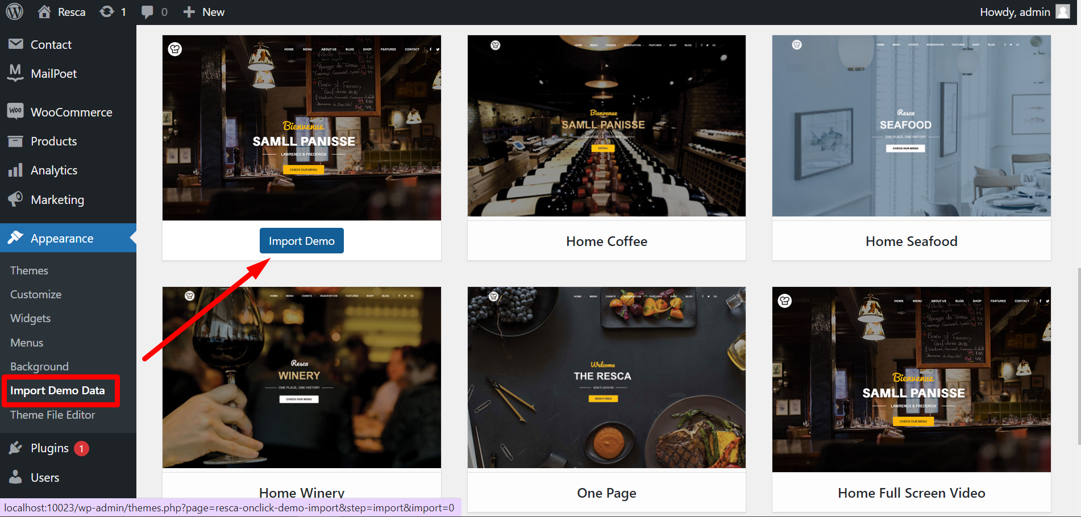Click the Home Full Screen Video title
This screenshot has height=517, width=1081.
point(912,493)
